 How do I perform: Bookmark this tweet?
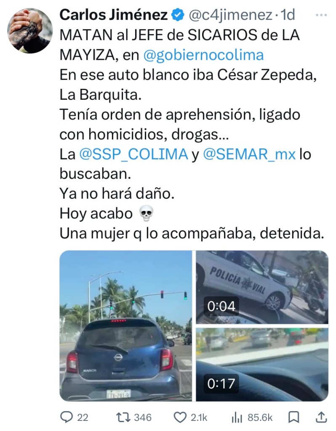293,417
